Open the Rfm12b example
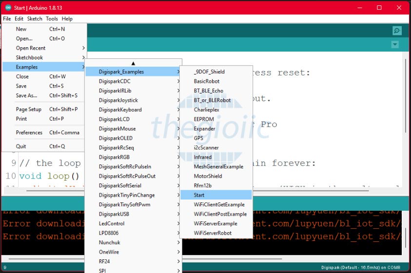The width and height of the screenshot is (411, 273). pos(216,185)
